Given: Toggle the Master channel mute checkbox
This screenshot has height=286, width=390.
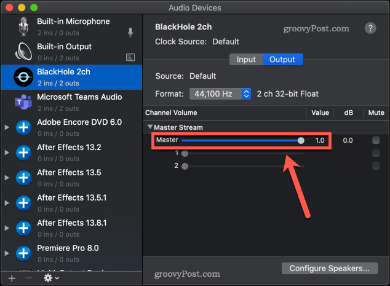Looking at the screenshot, I should click(x=376, y=140).
